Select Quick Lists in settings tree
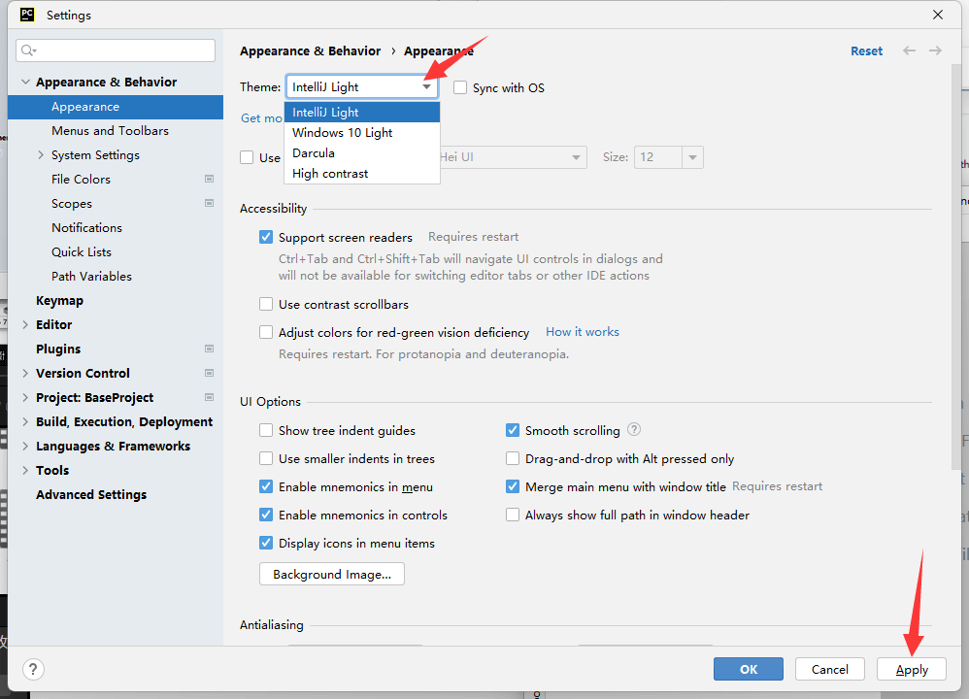The image size is (969, 699). pyautogui.click(x=82, y=252)
